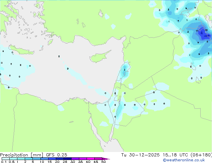This screenshot has height=163, width=212.
Task: Open the weatheronline.co.uk link
Action: (184, 160)
